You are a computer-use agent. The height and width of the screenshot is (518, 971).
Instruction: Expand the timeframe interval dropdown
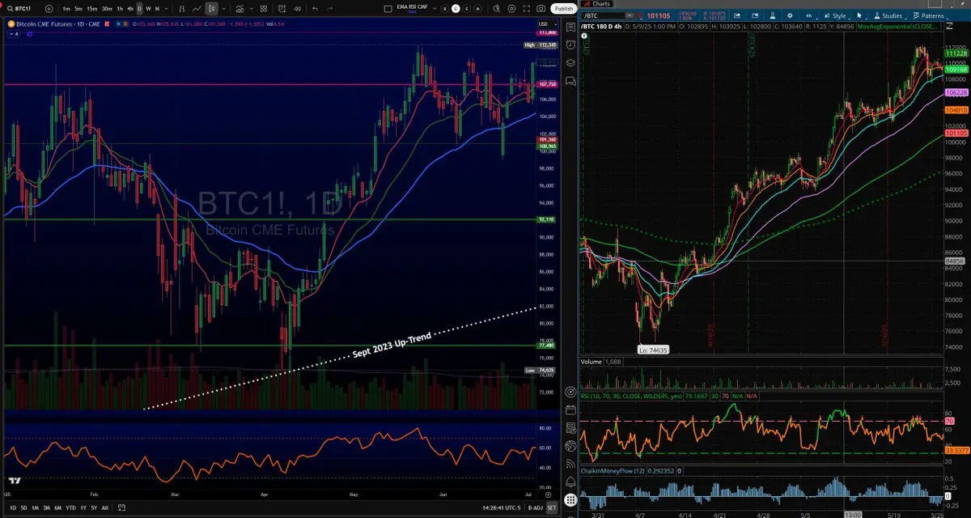(x=166, y=8)
